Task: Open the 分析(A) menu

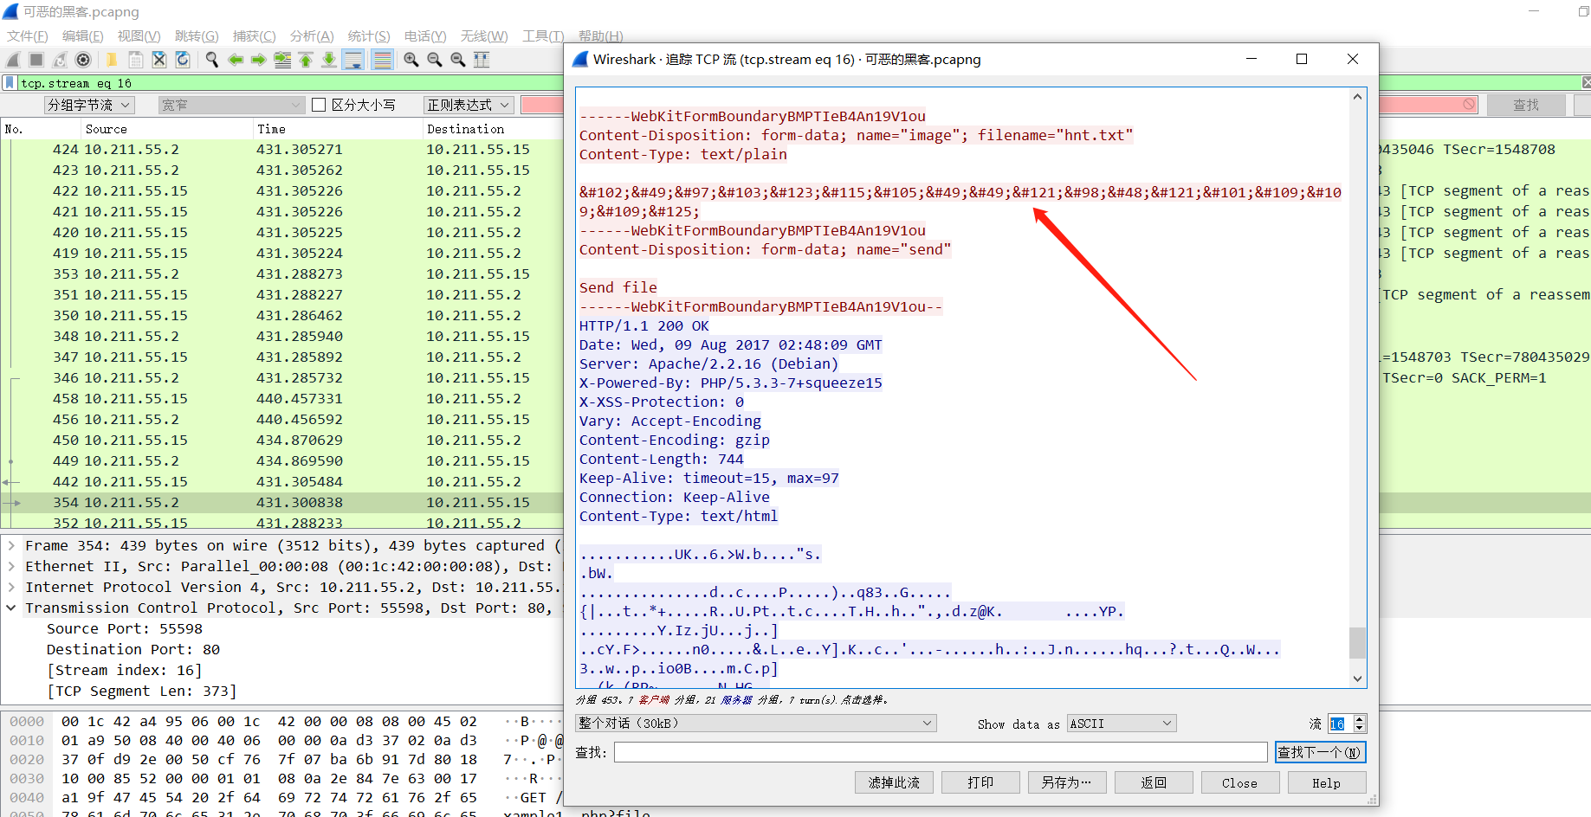Action: pyautogui.click(x=312, y=35)
